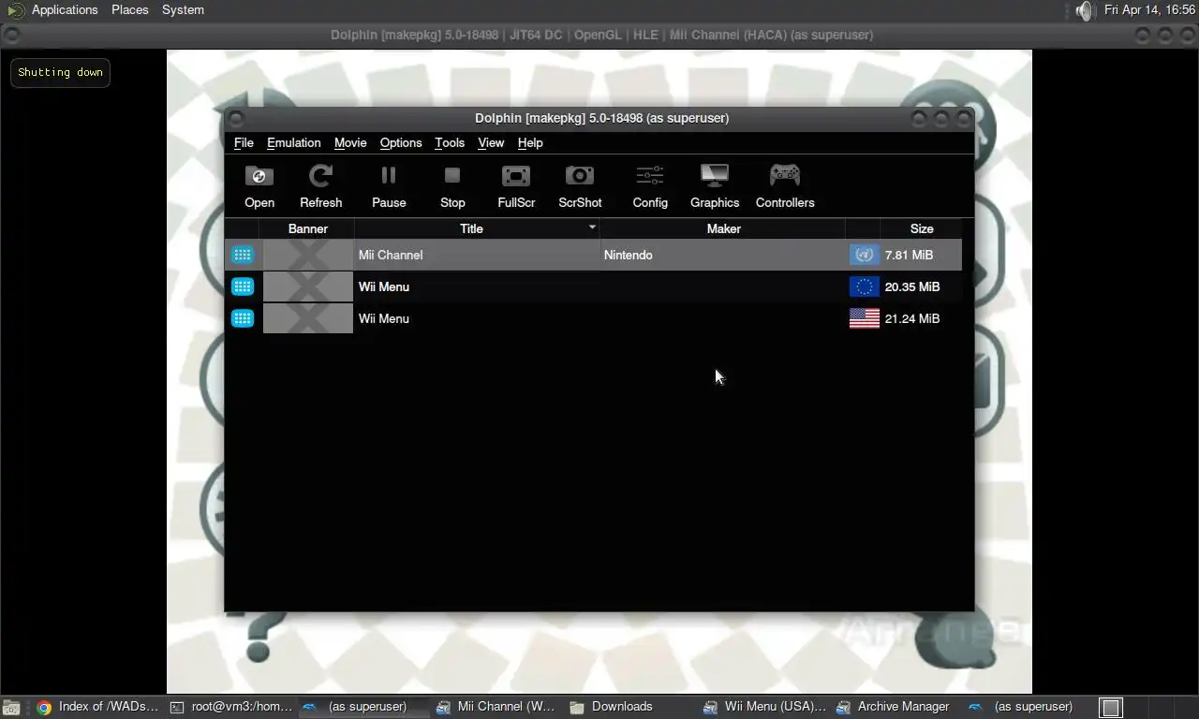Click the Banner column header

(x=307, y=228)
